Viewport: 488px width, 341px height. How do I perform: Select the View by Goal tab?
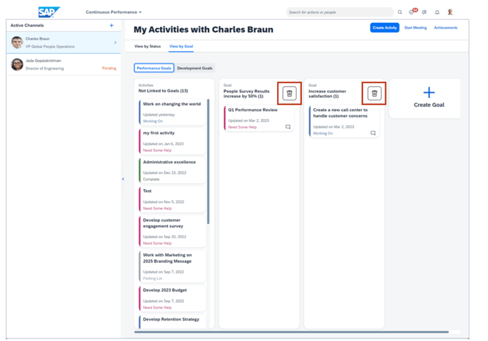181,46
